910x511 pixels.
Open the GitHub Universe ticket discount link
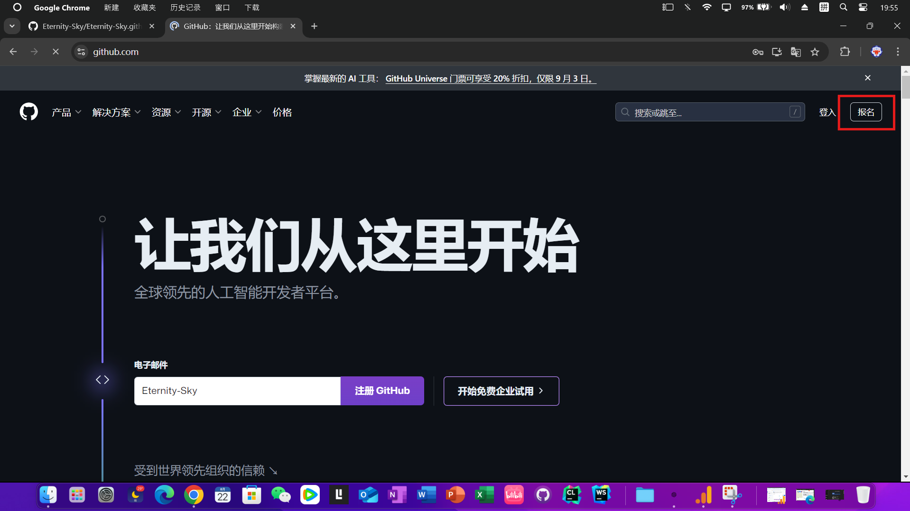tap(491, 79)
